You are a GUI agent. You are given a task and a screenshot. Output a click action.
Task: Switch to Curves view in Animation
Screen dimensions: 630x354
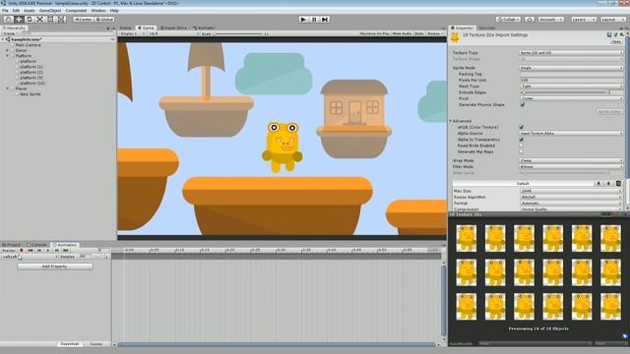(96, 344)
